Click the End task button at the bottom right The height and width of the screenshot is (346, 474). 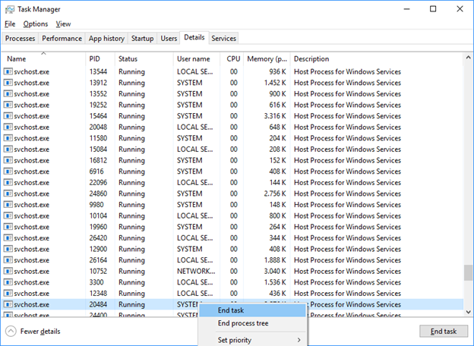[444, 332]
